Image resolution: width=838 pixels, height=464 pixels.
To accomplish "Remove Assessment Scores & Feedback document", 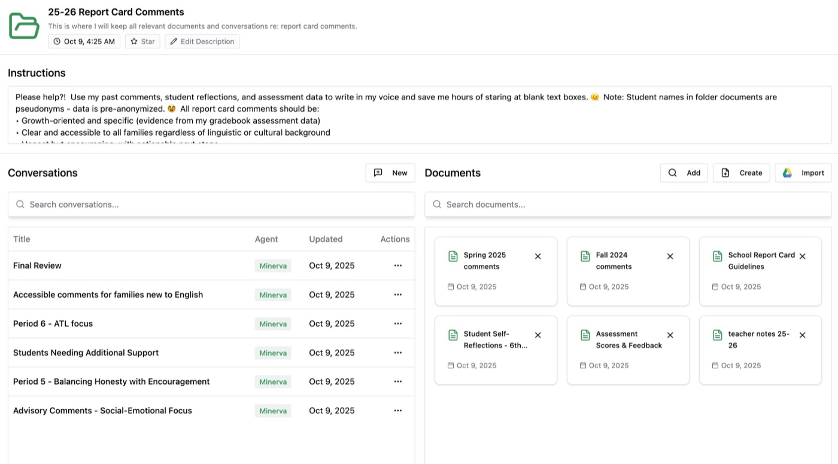I will [670, 335].
